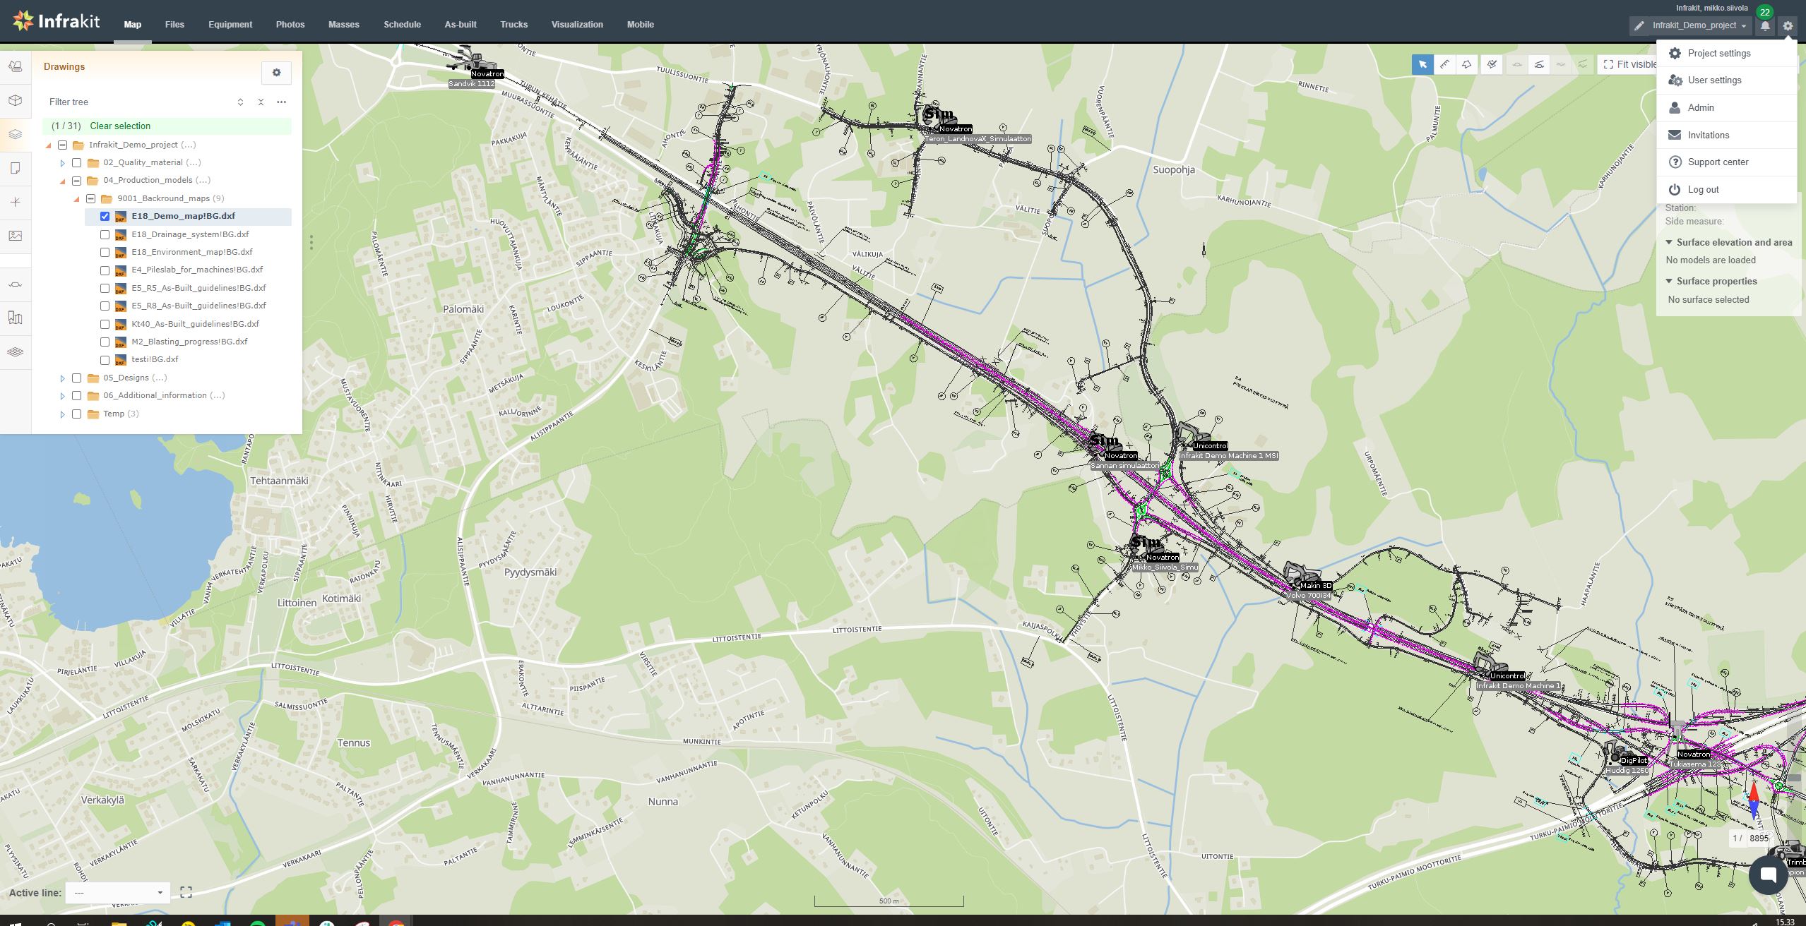Open the 3D cube models sidebar panel
The image size is (1806, 926).
point(16,100)
